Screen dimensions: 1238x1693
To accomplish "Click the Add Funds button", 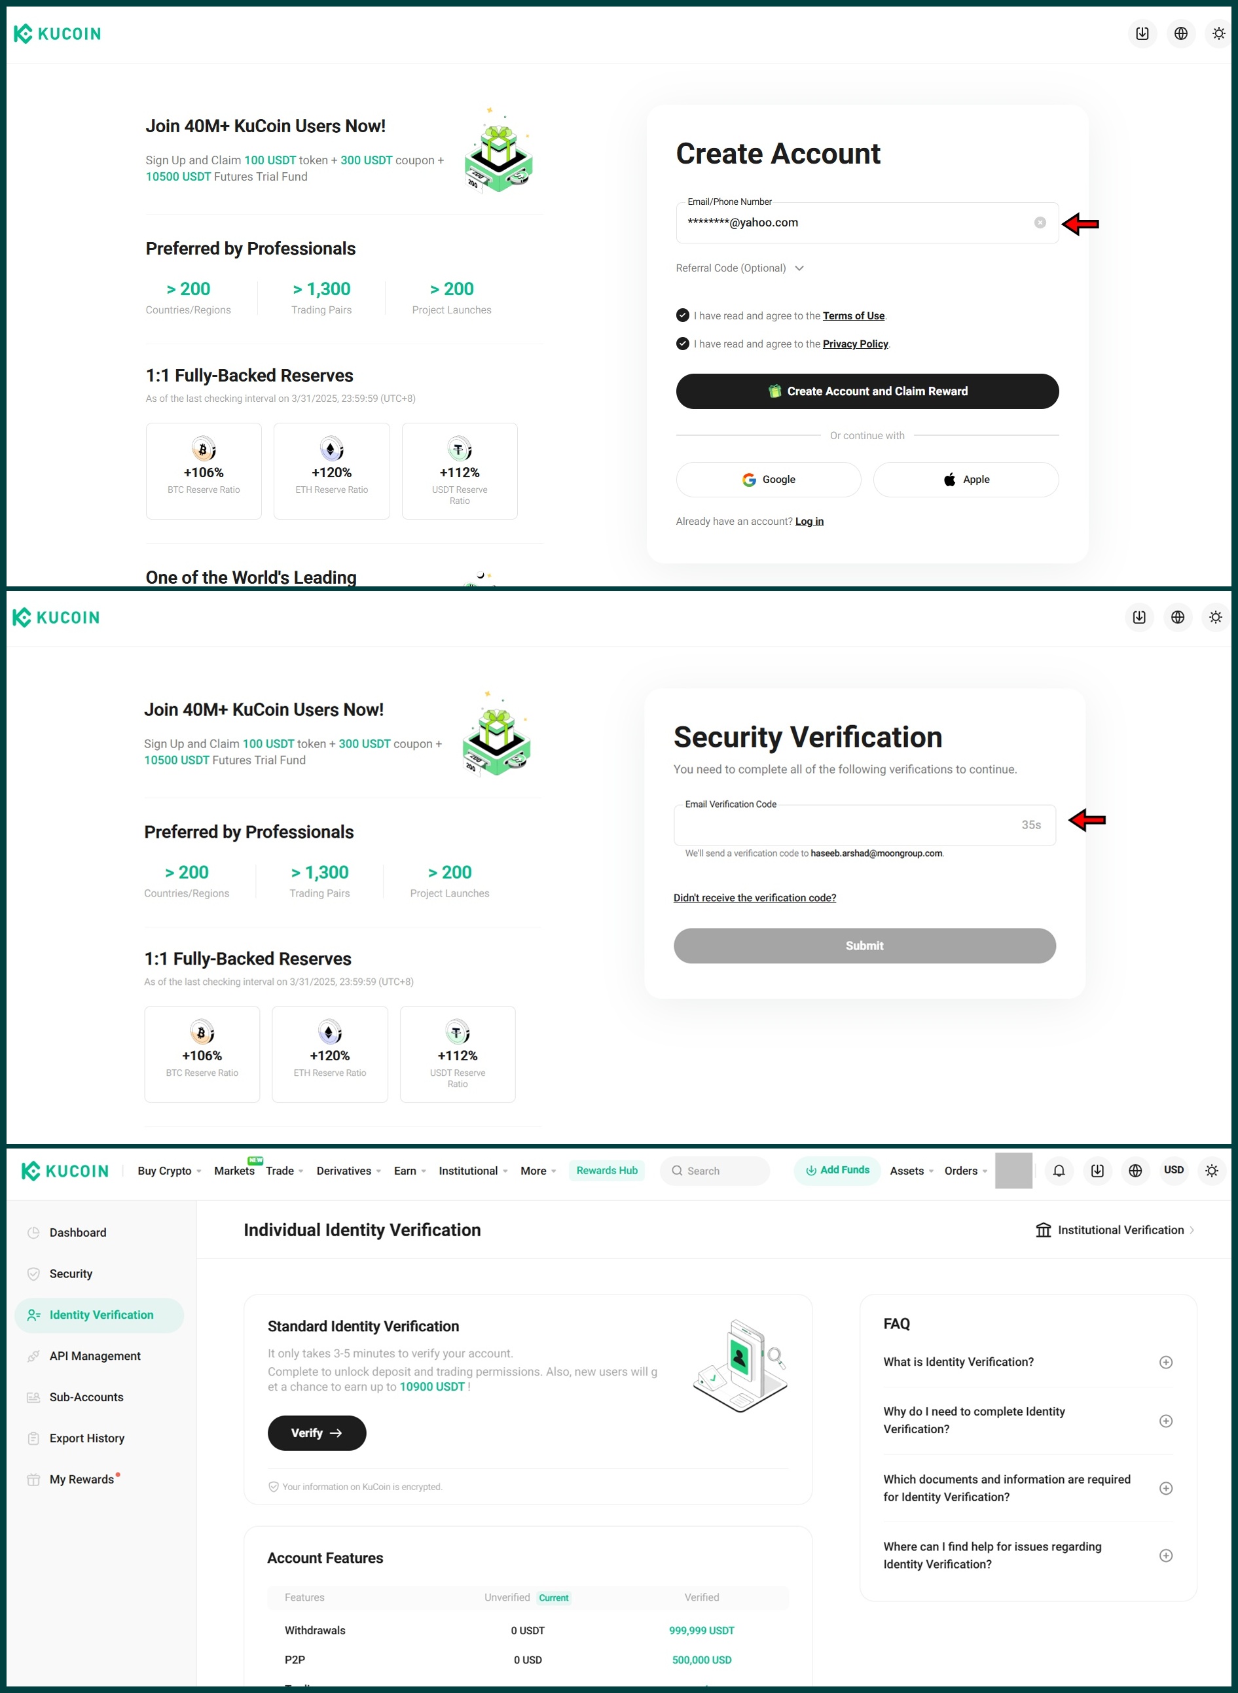I will tap(837, 1170).
